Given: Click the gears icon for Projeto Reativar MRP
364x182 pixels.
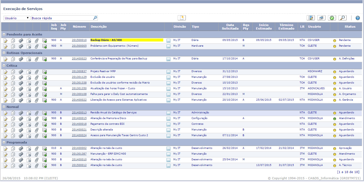Looking at the screenshot, I should [21, 72].
